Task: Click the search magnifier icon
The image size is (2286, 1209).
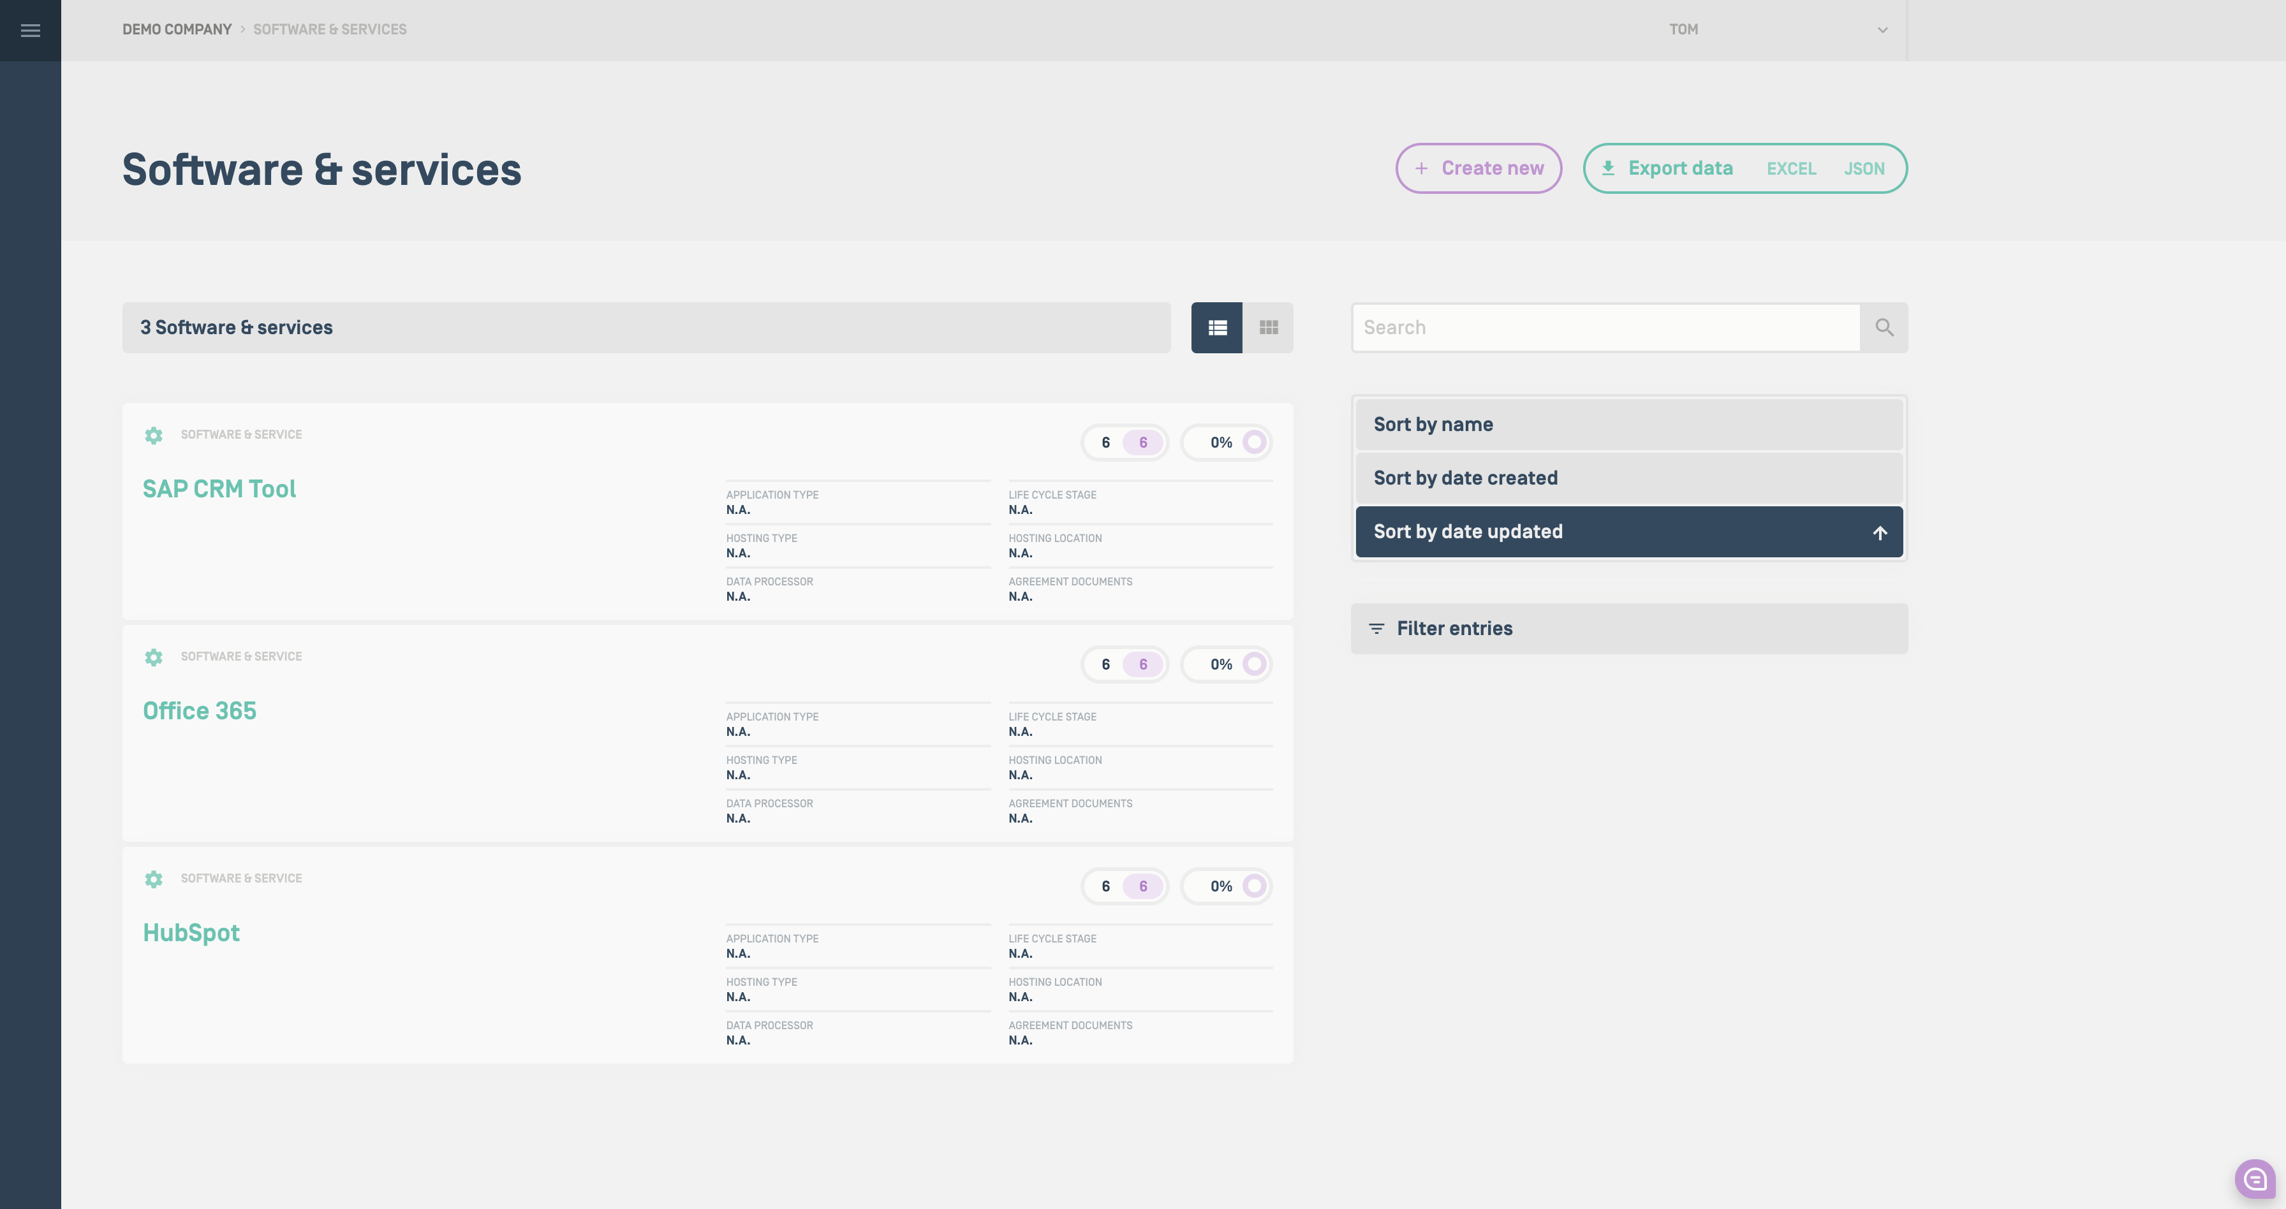Action: (1884, 327)
